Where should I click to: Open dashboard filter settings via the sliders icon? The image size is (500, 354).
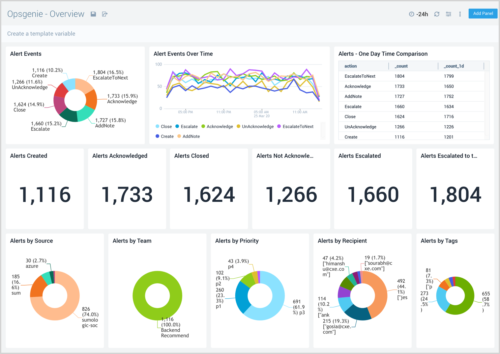pyautogui.click(x=448, y=14)
